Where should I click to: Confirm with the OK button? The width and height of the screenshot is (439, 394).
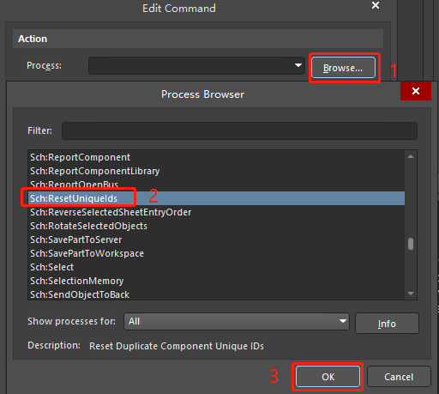328,377
